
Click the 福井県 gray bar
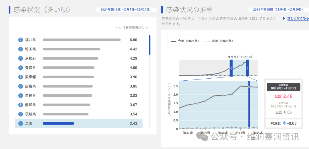point(82,40)
